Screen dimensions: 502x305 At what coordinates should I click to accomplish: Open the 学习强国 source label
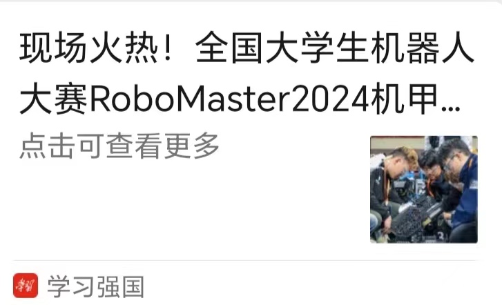point(96,286)
